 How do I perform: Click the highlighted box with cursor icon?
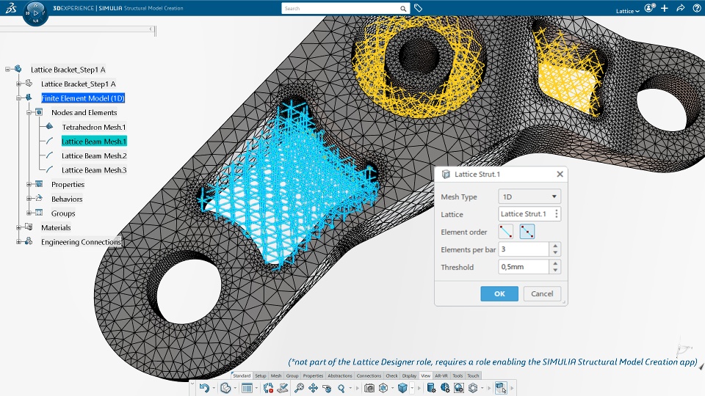click(x=501, y=388)
